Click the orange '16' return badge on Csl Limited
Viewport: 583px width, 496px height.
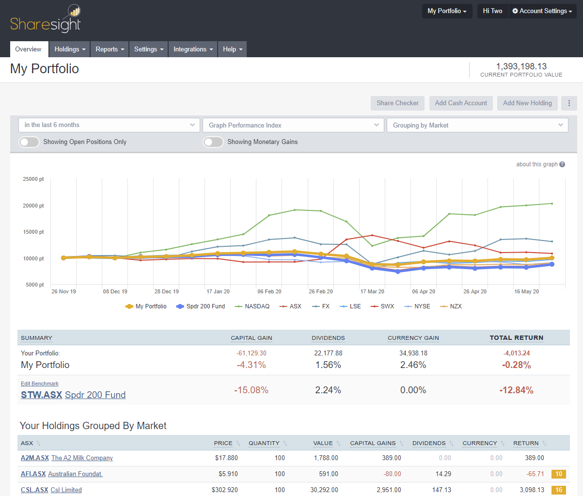pos(558,490)
